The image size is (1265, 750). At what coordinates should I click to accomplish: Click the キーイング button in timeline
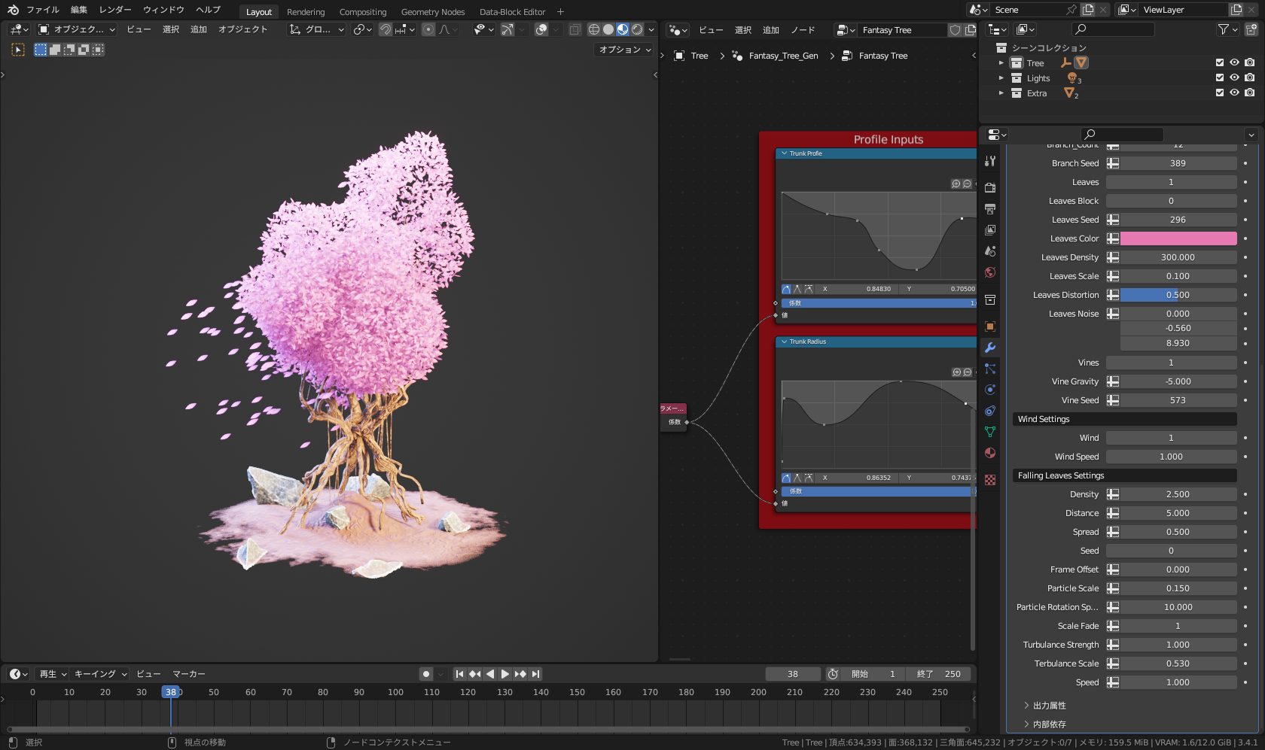[100, 674]
